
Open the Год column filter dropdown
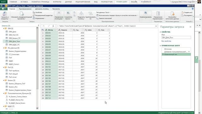(83, 30)
